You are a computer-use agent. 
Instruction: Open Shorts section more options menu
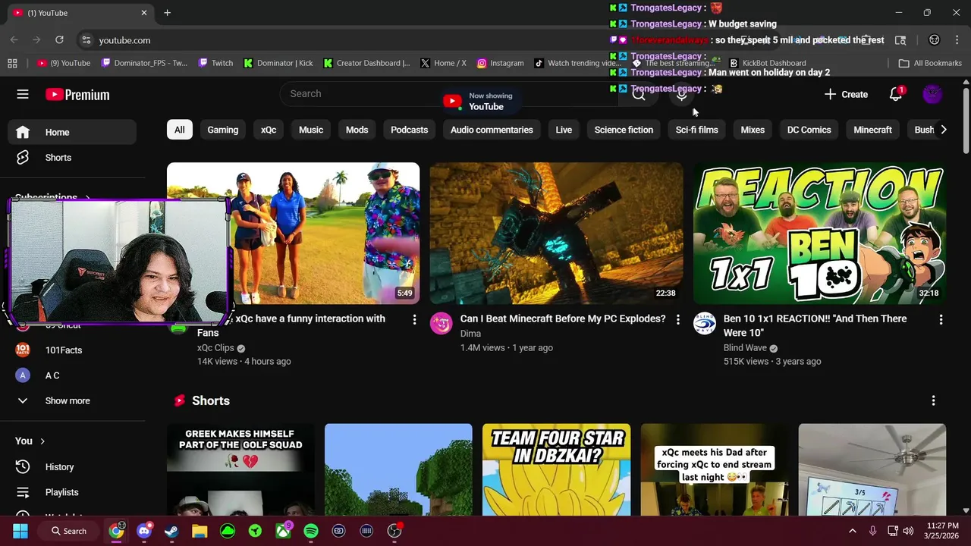pos(933,400)
